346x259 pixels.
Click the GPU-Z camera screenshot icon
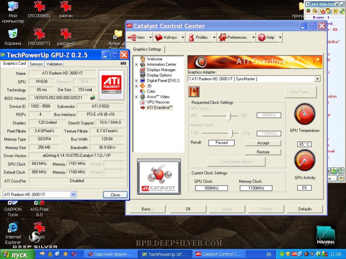tap(123, 63)
